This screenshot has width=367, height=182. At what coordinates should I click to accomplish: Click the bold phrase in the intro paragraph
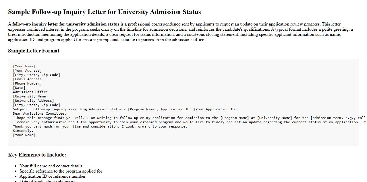point(65,24)
